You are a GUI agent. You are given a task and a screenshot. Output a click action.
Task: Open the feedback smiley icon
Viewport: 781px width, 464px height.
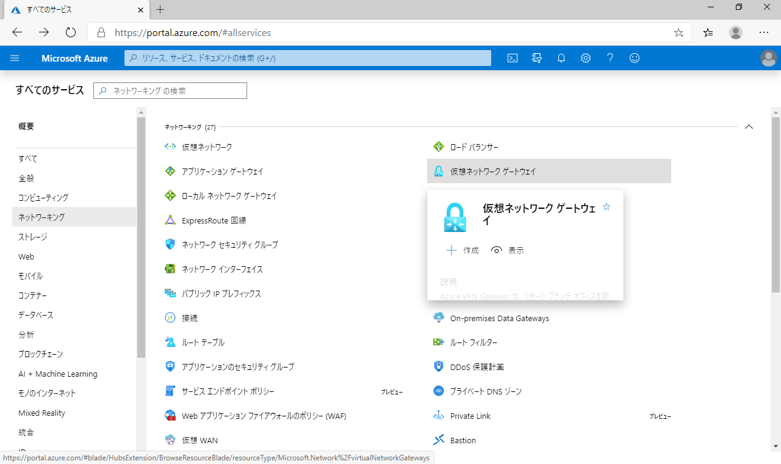pyautogui.click(x=635, y=58)
